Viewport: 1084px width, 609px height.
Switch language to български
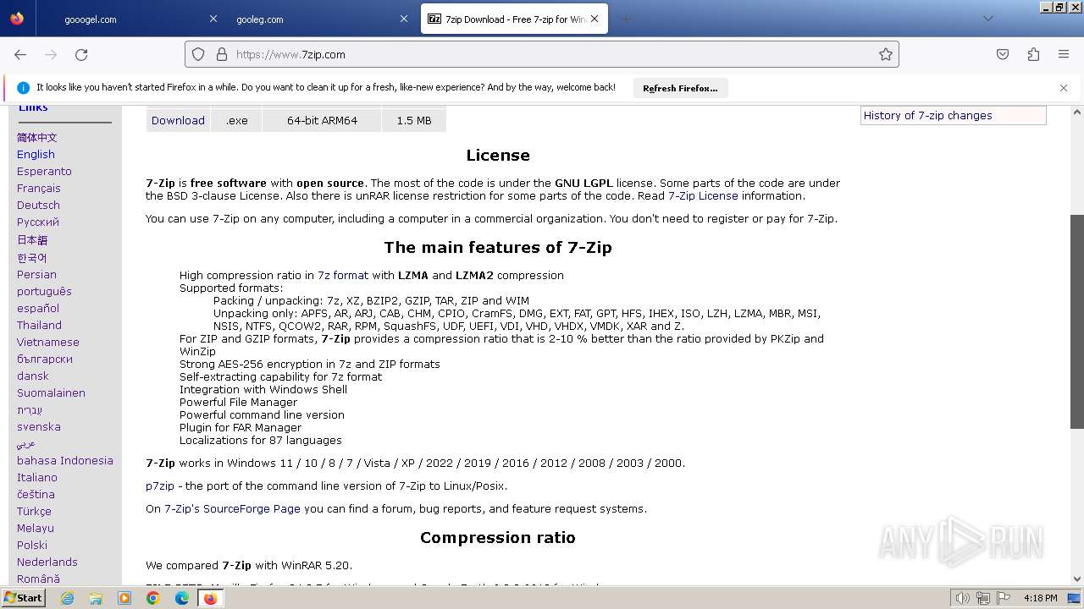pos(45,359)
